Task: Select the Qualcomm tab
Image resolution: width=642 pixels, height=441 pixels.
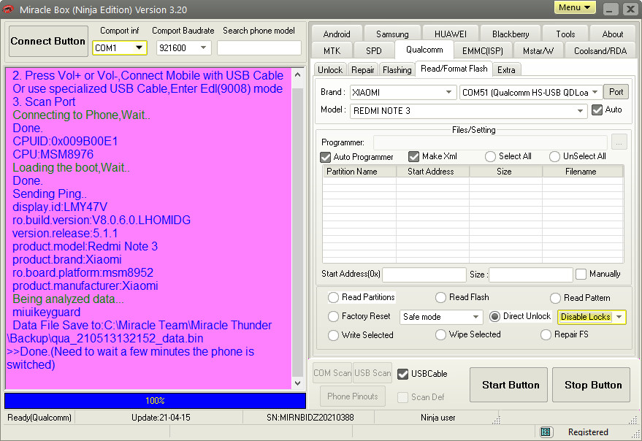Action: click(424, 50)
